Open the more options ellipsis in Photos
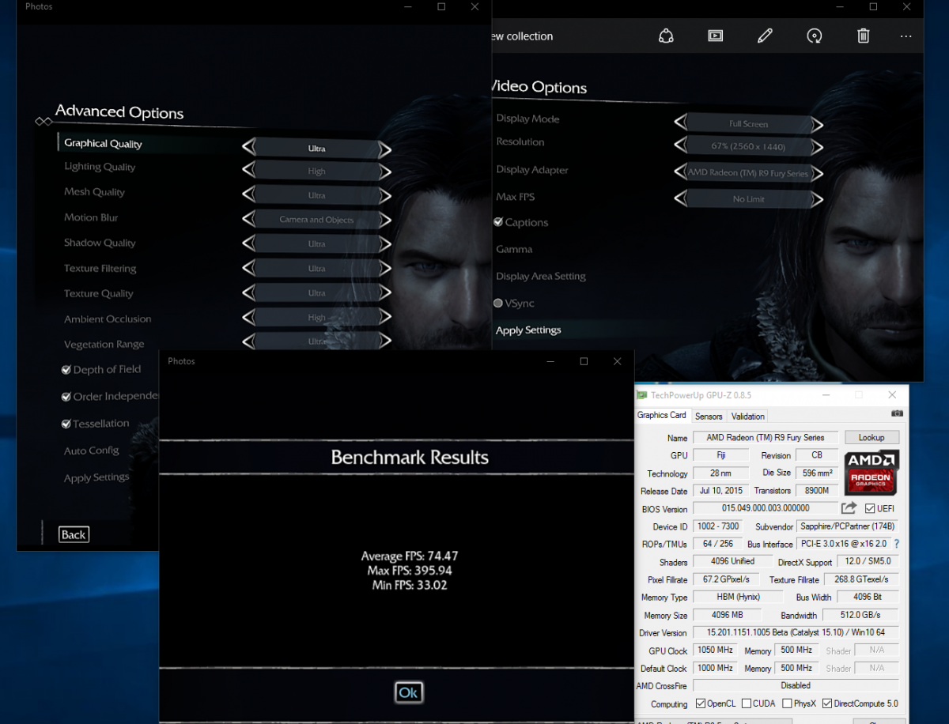Screen dimensions: 949x724 906,36
